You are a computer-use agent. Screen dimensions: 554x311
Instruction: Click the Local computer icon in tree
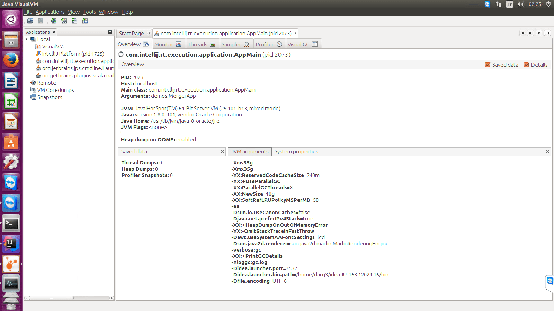(x=33, y=39)
